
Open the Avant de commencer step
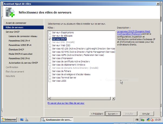(16, 23)
